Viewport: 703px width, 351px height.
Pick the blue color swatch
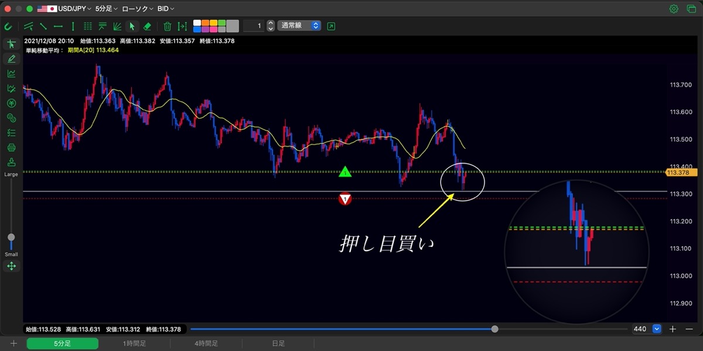pyautogui.click(x=197, y=29)
